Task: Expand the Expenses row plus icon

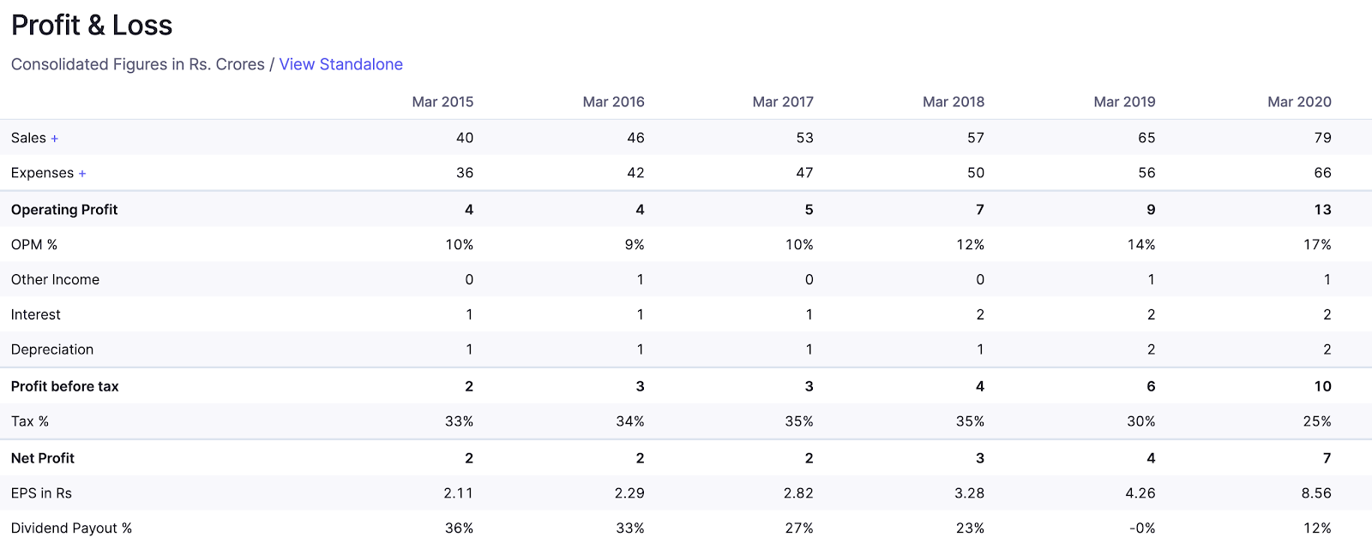Action: 82,174
